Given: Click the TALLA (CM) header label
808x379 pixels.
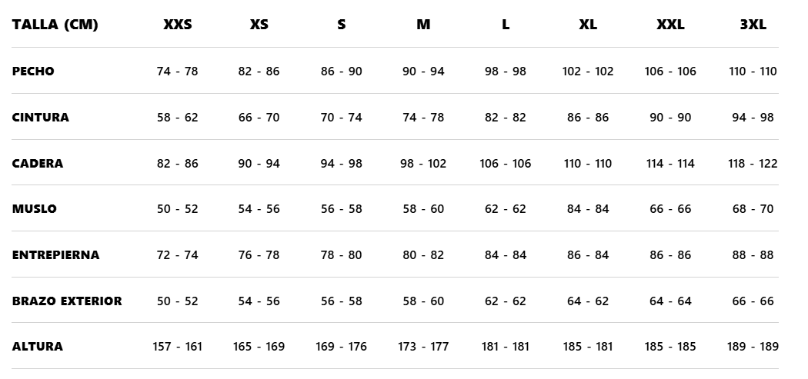Looking at the screenshot, I should (x=55, y=25).
